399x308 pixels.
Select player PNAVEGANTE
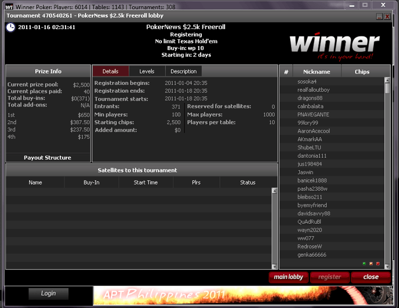pos(332,114)
